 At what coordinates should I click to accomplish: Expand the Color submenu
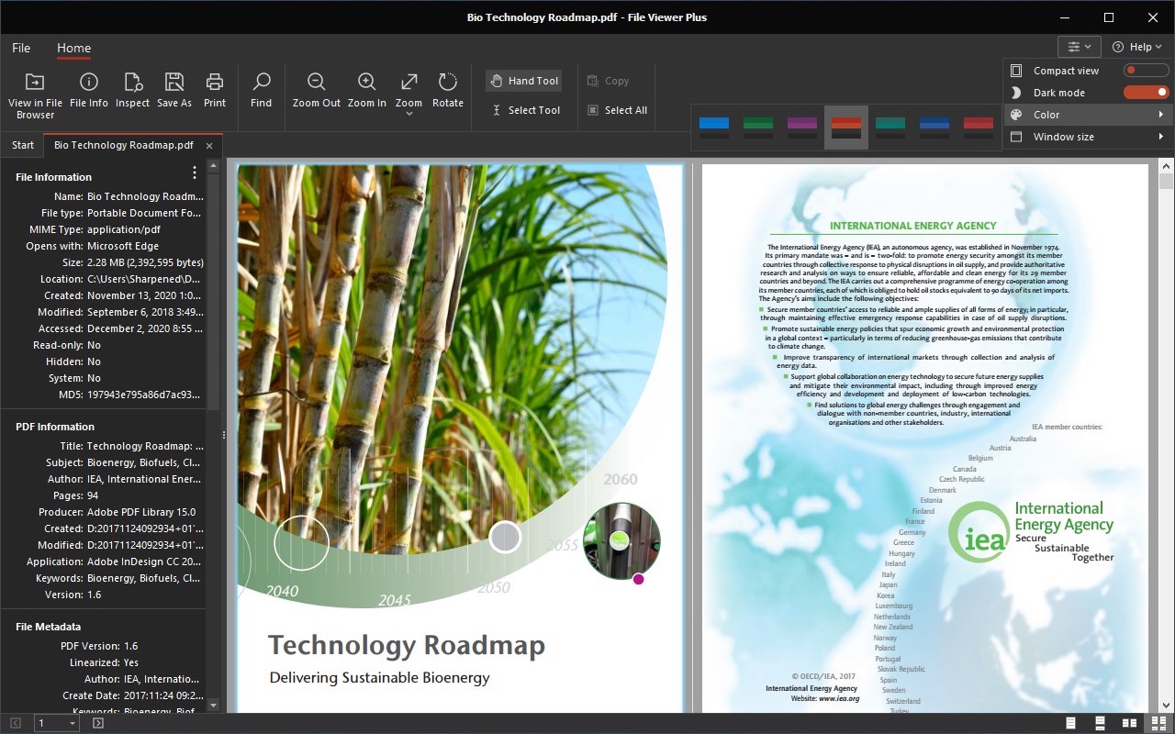pos(1088,115)
